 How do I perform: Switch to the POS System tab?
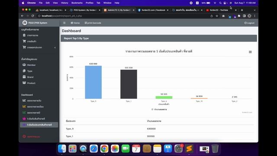(x=85, y=10)
